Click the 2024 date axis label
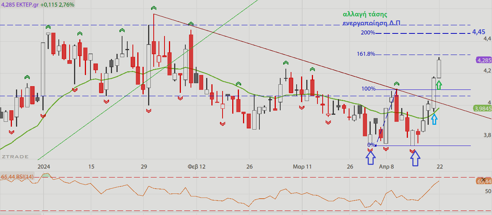492x215 pixels. (x=44, y=167)
